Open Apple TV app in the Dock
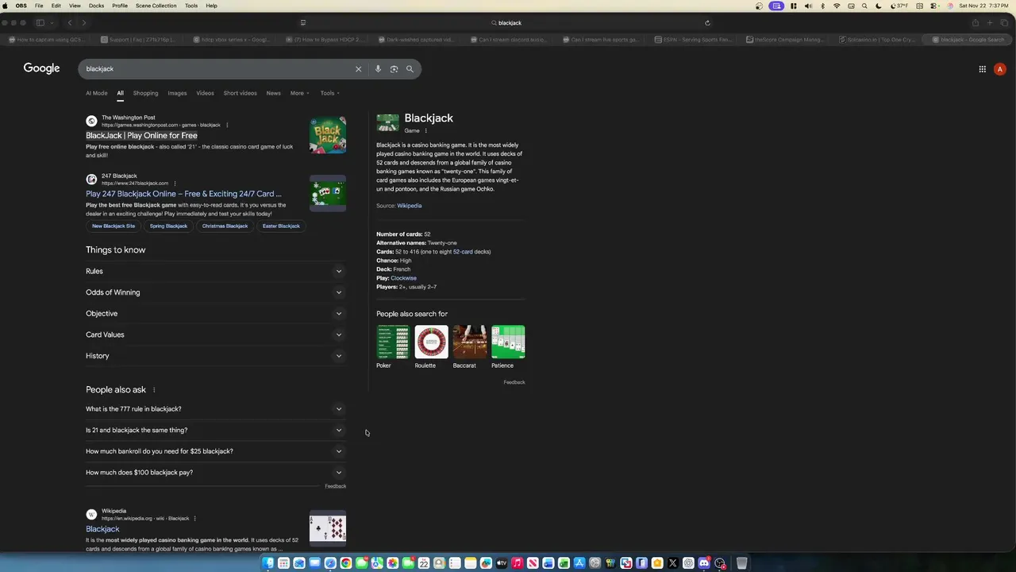This screenshot has height=572, width=1016. coord(502,563)
